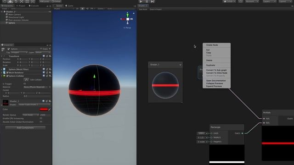Viewport: 294px width, 165px height.
Task: Open the Layers dropdown in toolbar
Action: coord(269,1)
